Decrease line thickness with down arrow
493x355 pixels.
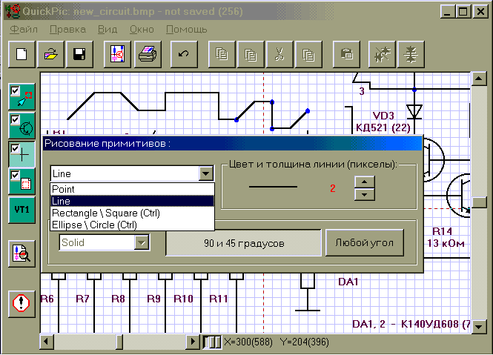(365, 195)
